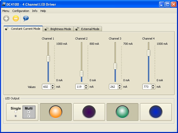Decrease Channel 4 value with down arrow

coord(153,88)
